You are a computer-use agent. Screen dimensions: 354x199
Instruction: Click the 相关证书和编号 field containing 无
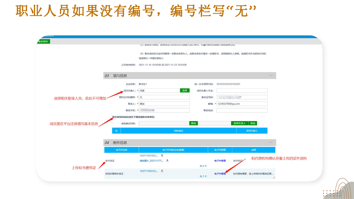164,97
